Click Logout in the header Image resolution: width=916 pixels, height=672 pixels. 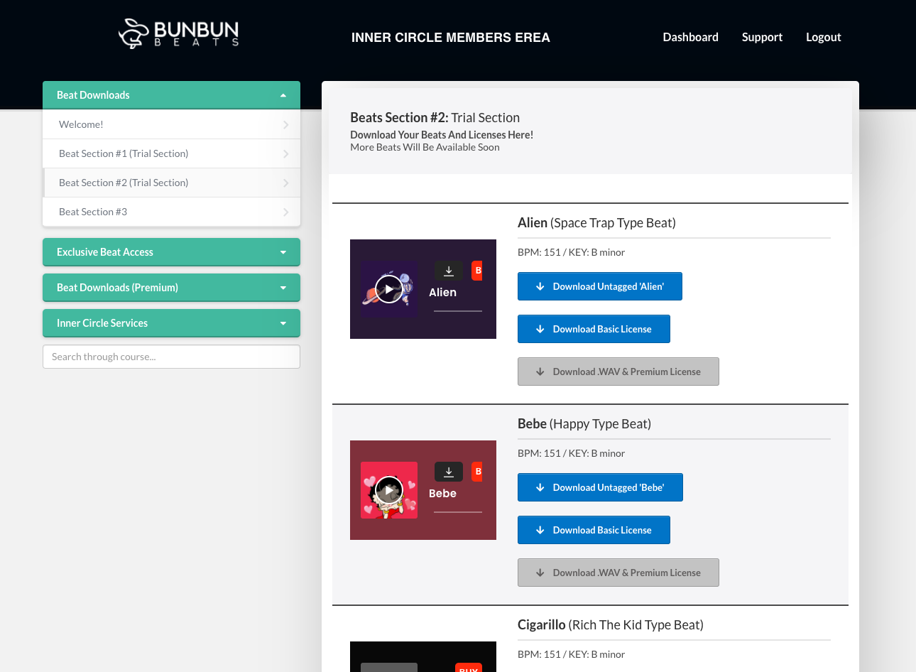(823, 37)
